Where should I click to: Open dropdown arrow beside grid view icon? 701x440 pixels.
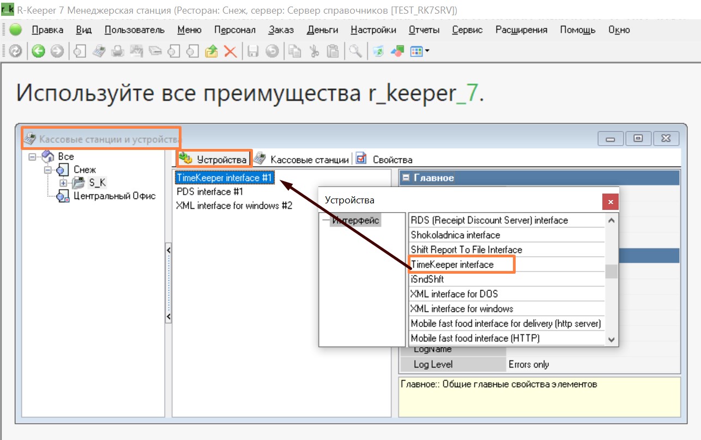tap(427, 51)
